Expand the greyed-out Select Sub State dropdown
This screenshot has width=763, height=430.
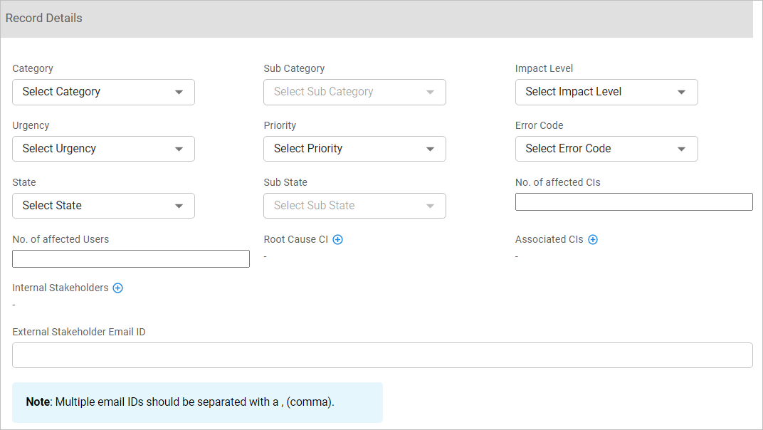click(x=354, y=206)
